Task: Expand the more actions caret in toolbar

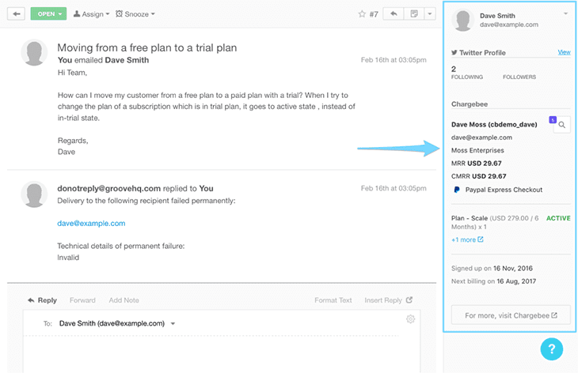Action: (x=430, y=14)
